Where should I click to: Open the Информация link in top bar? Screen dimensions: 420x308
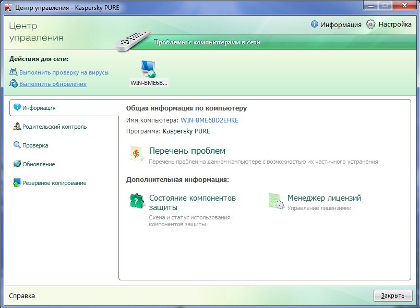(x=341, y=24)
